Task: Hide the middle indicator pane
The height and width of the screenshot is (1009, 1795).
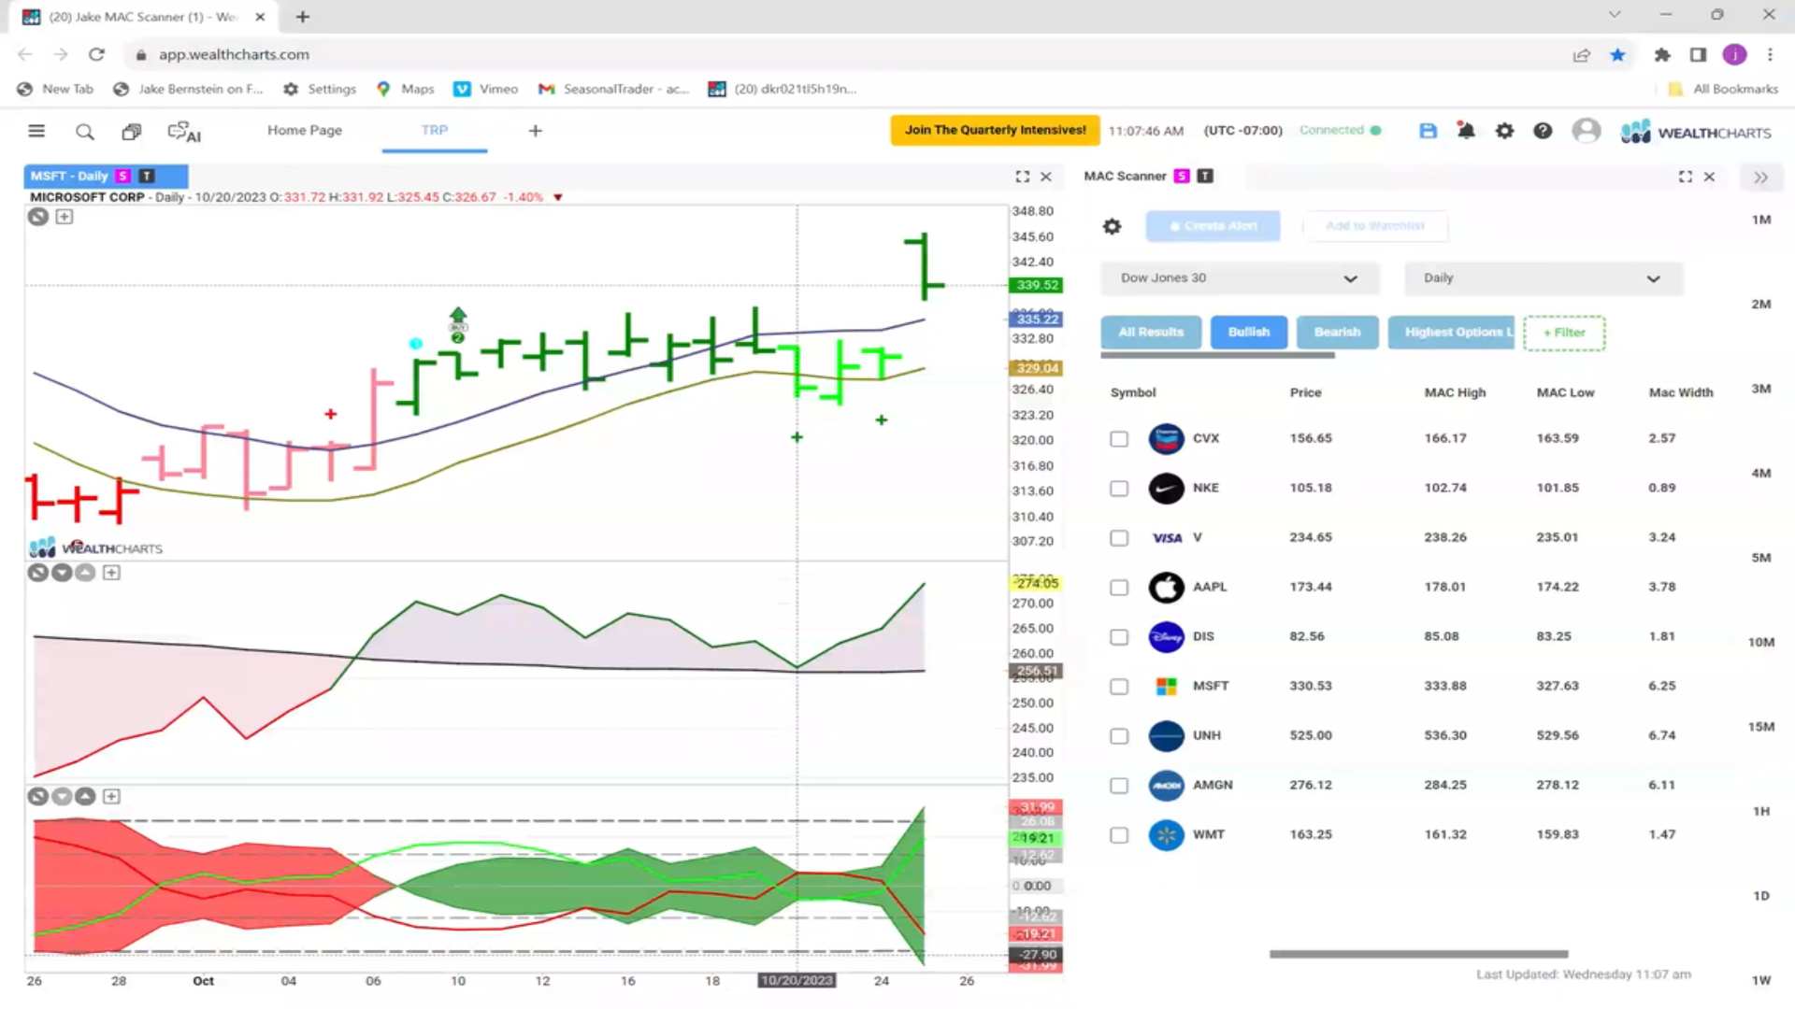Action: 38,573
